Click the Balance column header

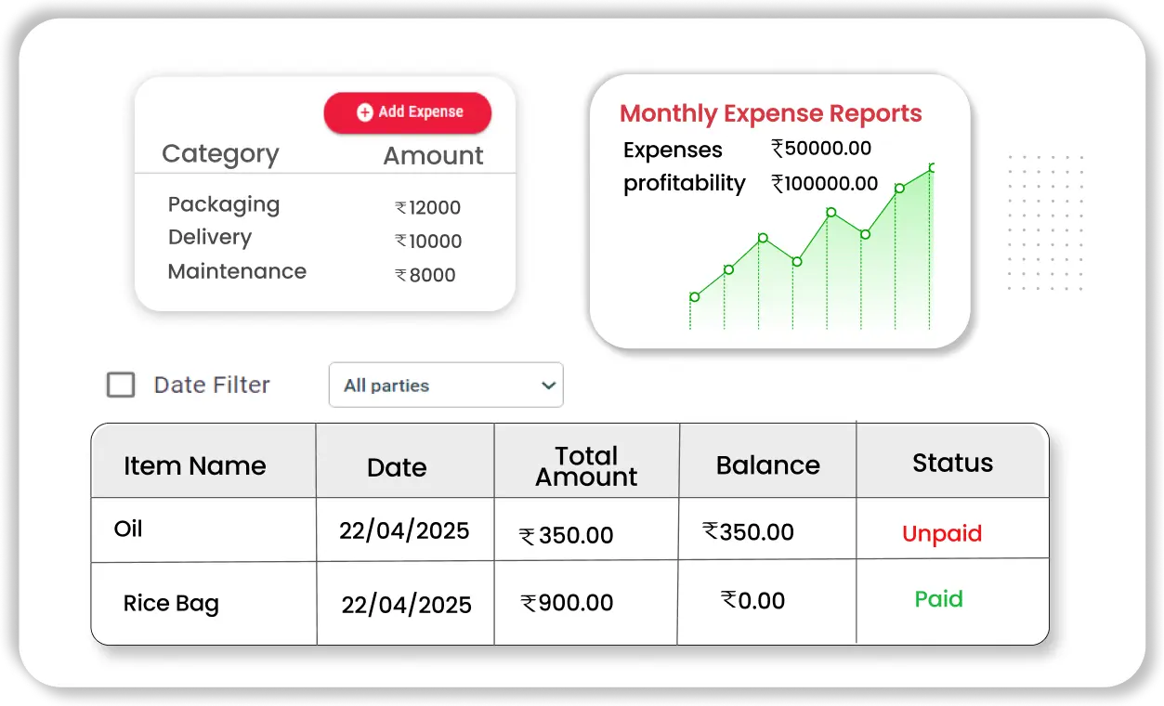coord(767,465)
